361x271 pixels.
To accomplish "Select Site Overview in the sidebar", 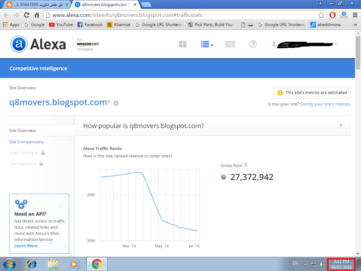I will [23, 131].
